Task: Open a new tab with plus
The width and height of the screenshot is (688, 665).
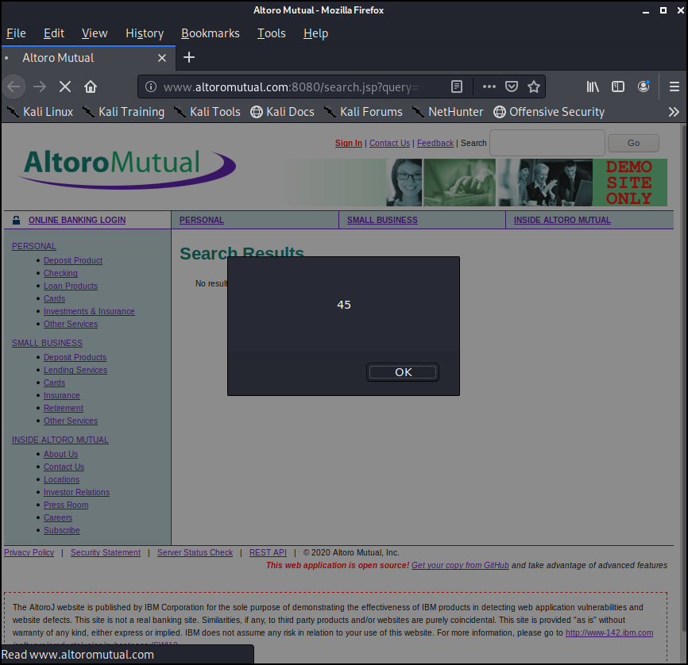Action: pos(188,57)
